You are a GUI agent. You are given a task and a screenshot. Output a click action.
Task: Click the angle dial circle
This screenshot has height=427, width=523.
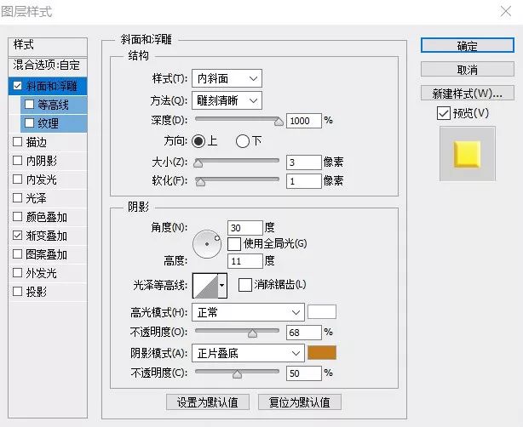206,244
